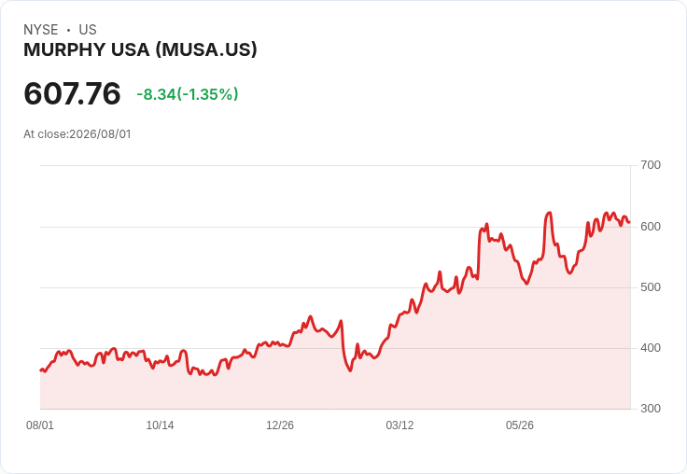The height and width of the screenshot is (474, 687).
Task: Click the 08/01 x-axis date label
Action: click(x=40, y=425)
